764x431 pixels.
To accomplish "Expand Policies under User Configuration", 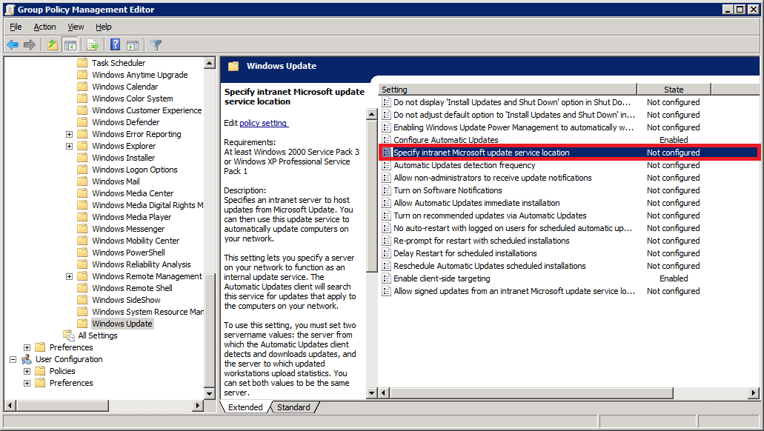I will pyautogui.click(x=27, y=371).
